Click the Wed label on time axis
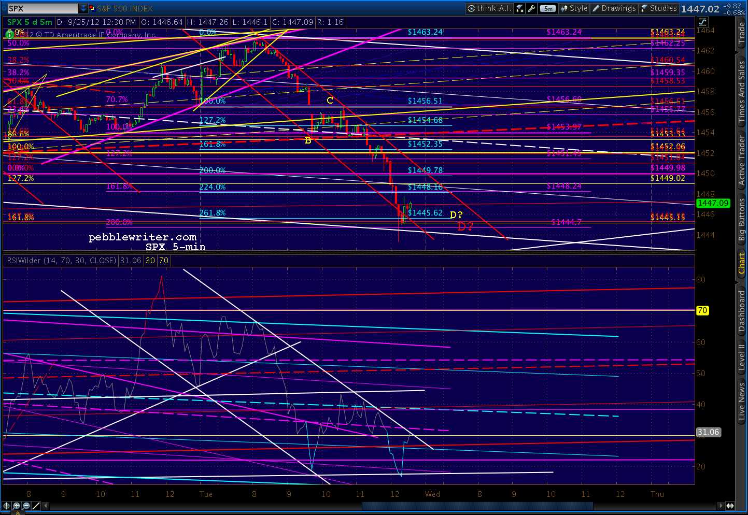Viewport: 748px width, 515px height. click(x=432, y=494)
